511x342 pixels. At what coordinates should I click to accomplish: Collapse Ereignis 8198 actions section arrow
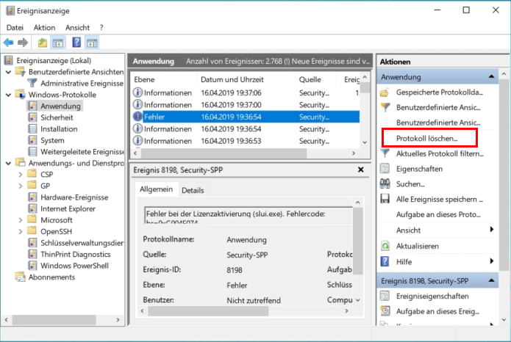pos(491,280)
